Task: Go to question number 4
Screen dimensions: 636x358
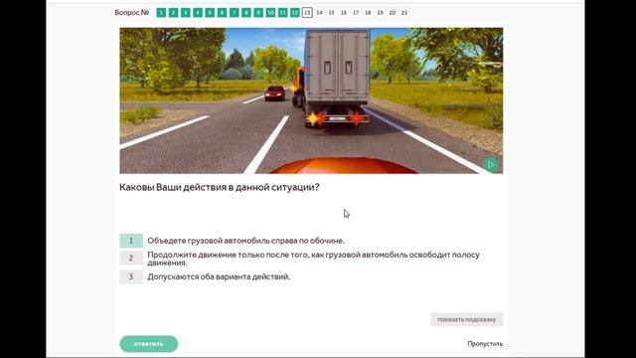Action: (198, 13)
